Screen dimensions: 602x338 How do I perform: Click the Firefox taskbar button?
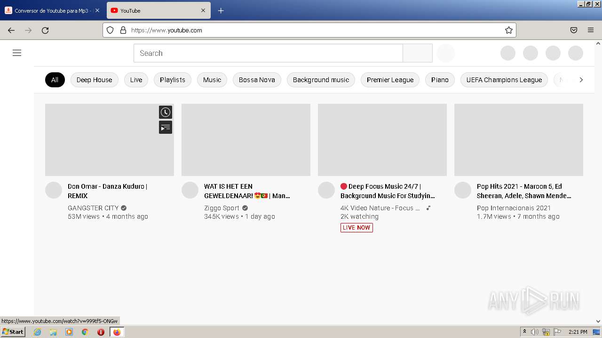[x=117, y=332]
